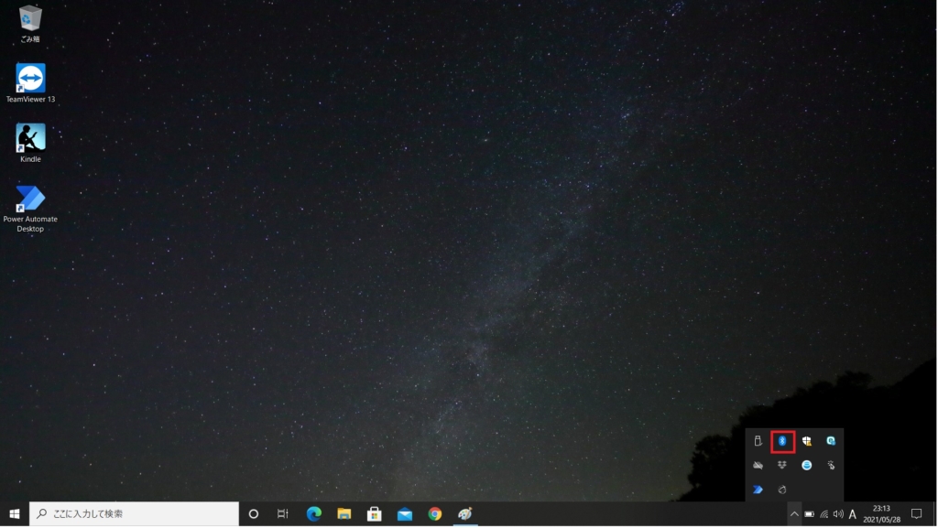The height and width of the screenshot is (528, 938).
Task: Click the teal tray icon beside Windows Security
Action: [x=831, y=441]
